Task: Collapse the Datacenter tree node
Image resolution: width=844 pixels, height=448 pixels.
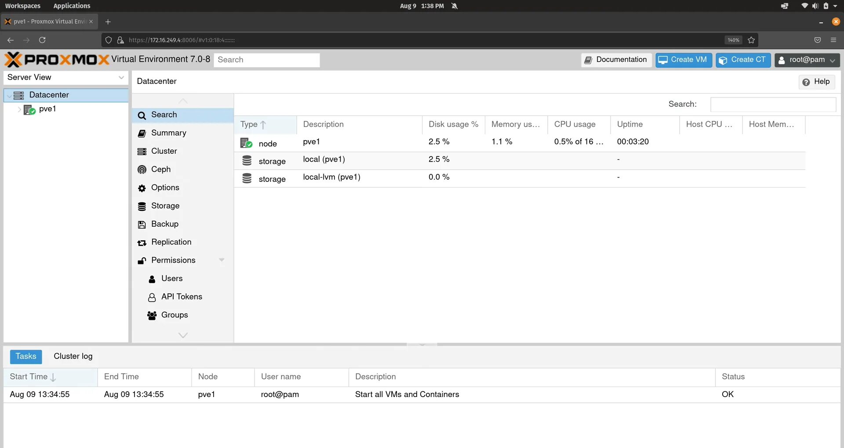Action: (9, 96)
